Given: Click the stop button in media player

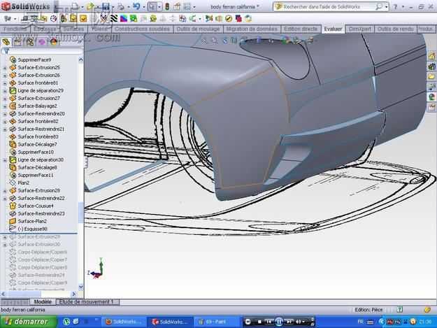Looking at the screenshot, I should [259, 322].
